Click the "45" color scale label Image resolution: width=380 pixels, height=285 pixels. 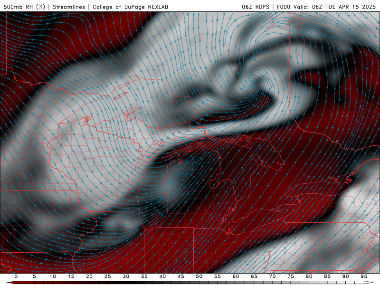pyautogui.click(x=181, y=276)
